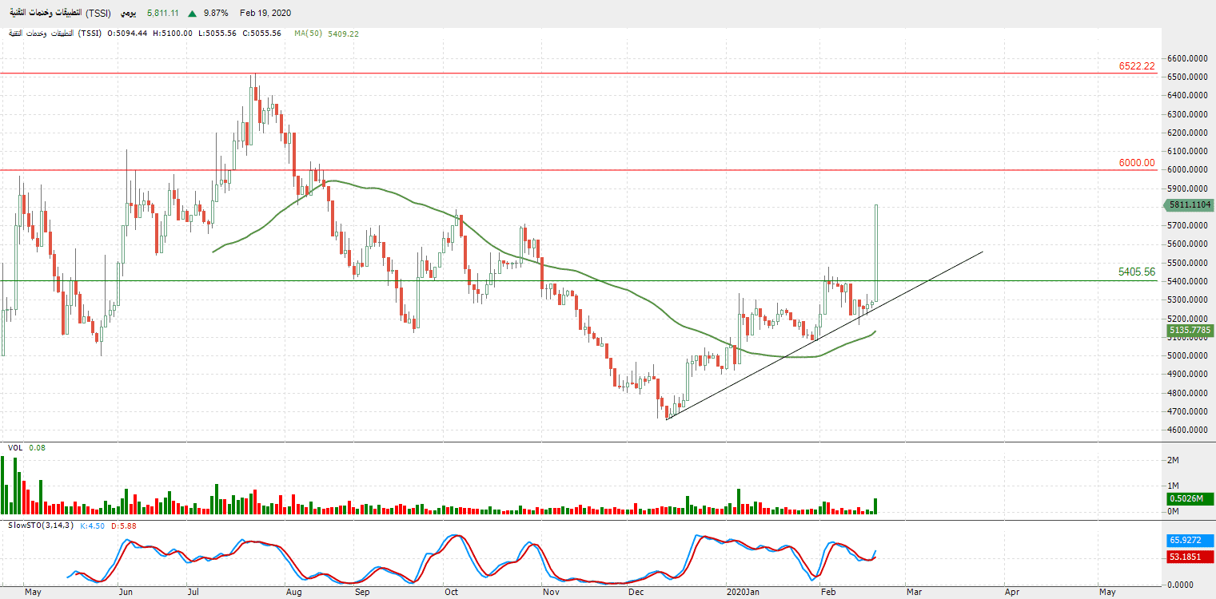This screenshot has width=1216, height=599.
Task: Click the moving-average tag '5135.7785'
Action: click(1189, 330)
